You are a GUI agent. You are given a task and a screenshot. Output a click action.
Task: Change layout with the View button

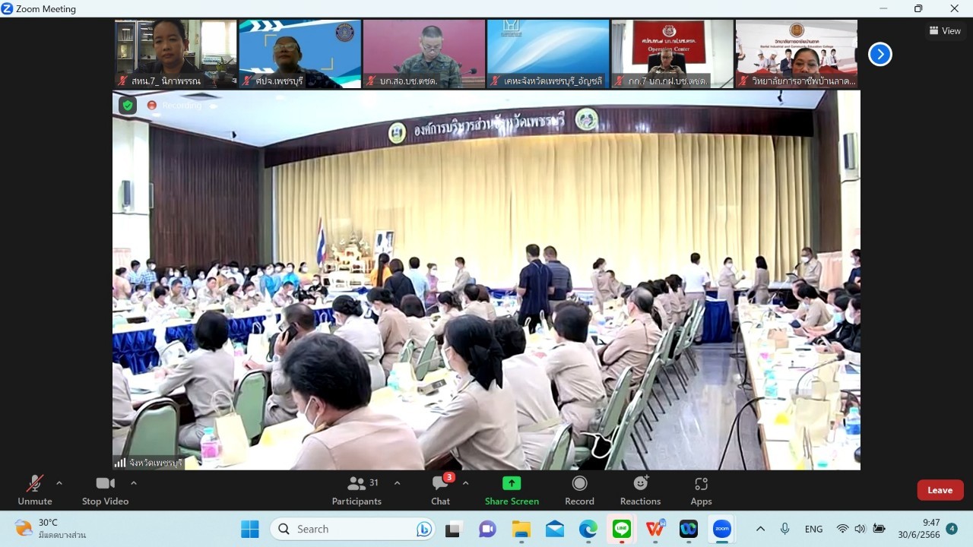pos(945,31)
